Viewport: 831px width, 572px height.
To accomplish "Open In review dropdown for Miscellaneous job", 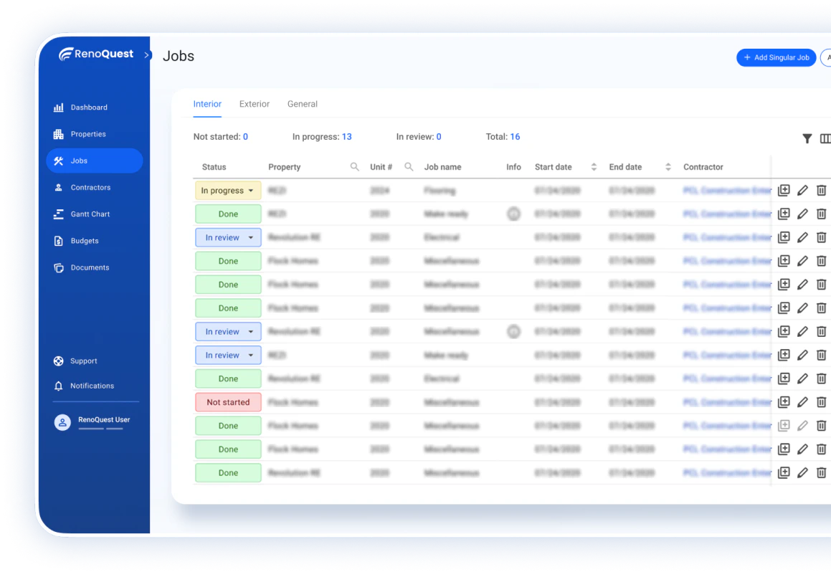I will pyautogui.click(x=228, y=332).
